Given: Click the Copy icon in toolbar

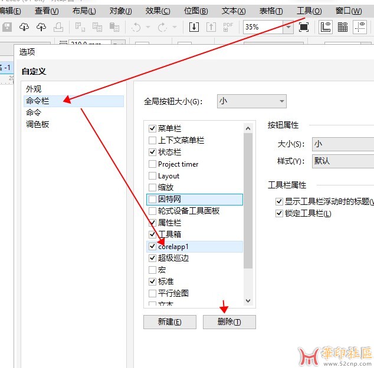Looking at the screenshot, I should [97, 27].
